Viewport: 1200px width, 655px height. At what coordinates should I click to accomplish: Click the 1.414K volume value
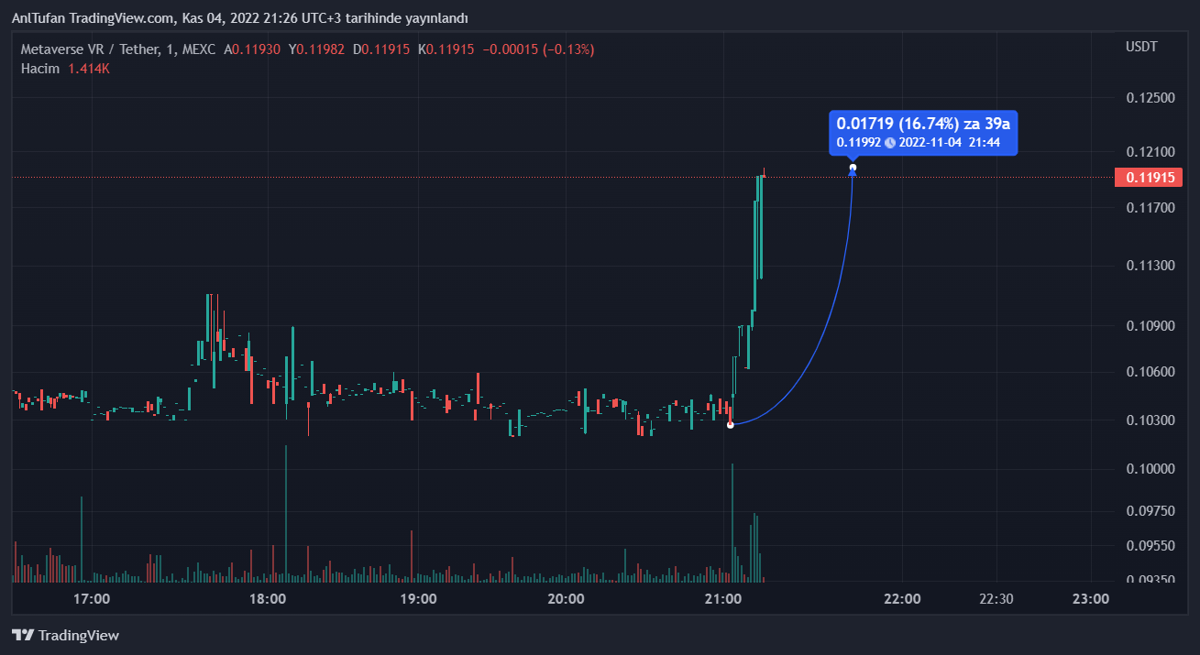click(x=89, y=69)
